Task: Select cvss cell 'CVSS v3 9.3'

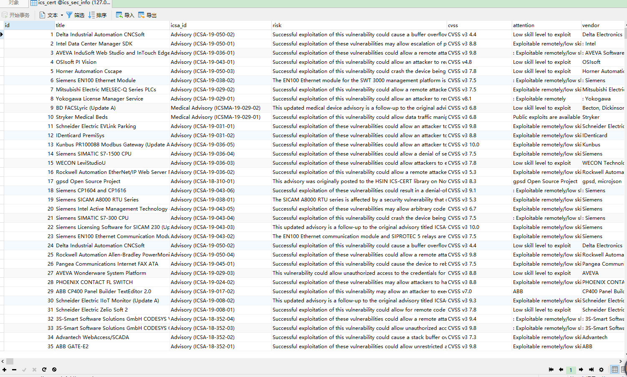Action: 479,301
